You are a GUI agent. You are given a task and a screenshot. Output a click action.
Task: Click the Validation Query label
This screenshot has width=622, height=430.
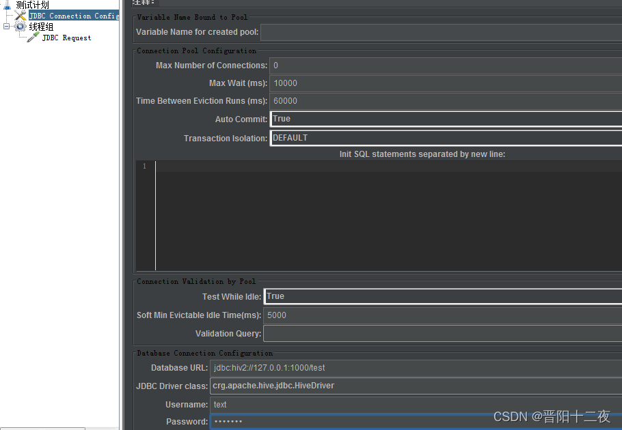click(x=228, y=334)
